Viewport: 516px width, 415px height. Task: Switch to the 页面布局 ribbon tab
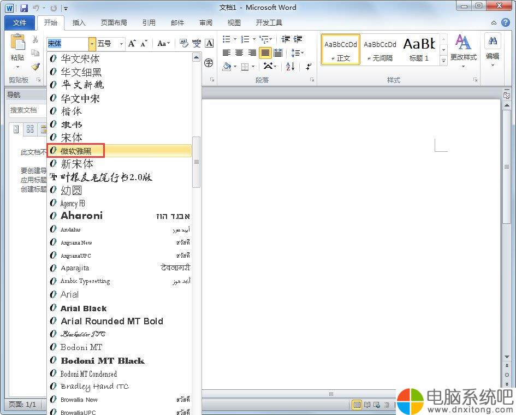114,23
